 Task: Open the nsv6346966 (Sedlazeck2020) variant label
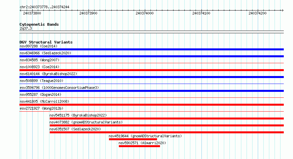45,53
